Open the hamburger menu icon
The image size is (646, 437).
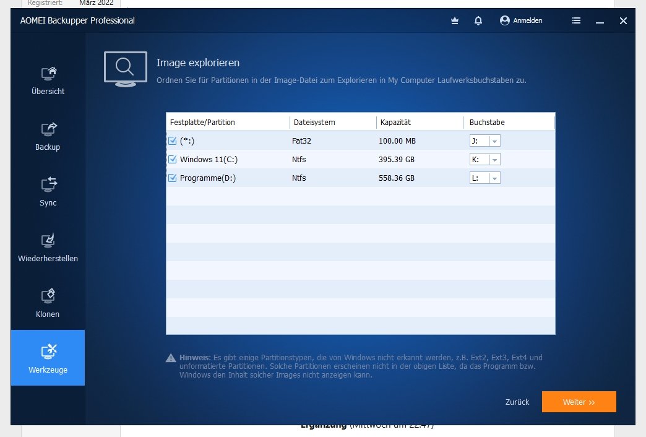pos(576,20)
